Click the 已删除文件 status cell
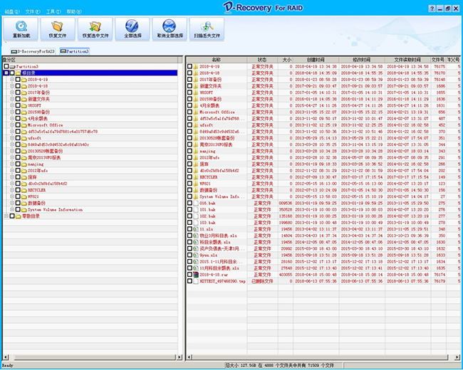This screenshot has width=463, height=370. 262,281
